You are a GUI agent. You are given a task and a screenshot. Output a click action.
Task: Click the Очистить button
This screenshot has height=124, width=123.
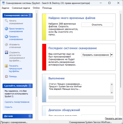point(97,25)
